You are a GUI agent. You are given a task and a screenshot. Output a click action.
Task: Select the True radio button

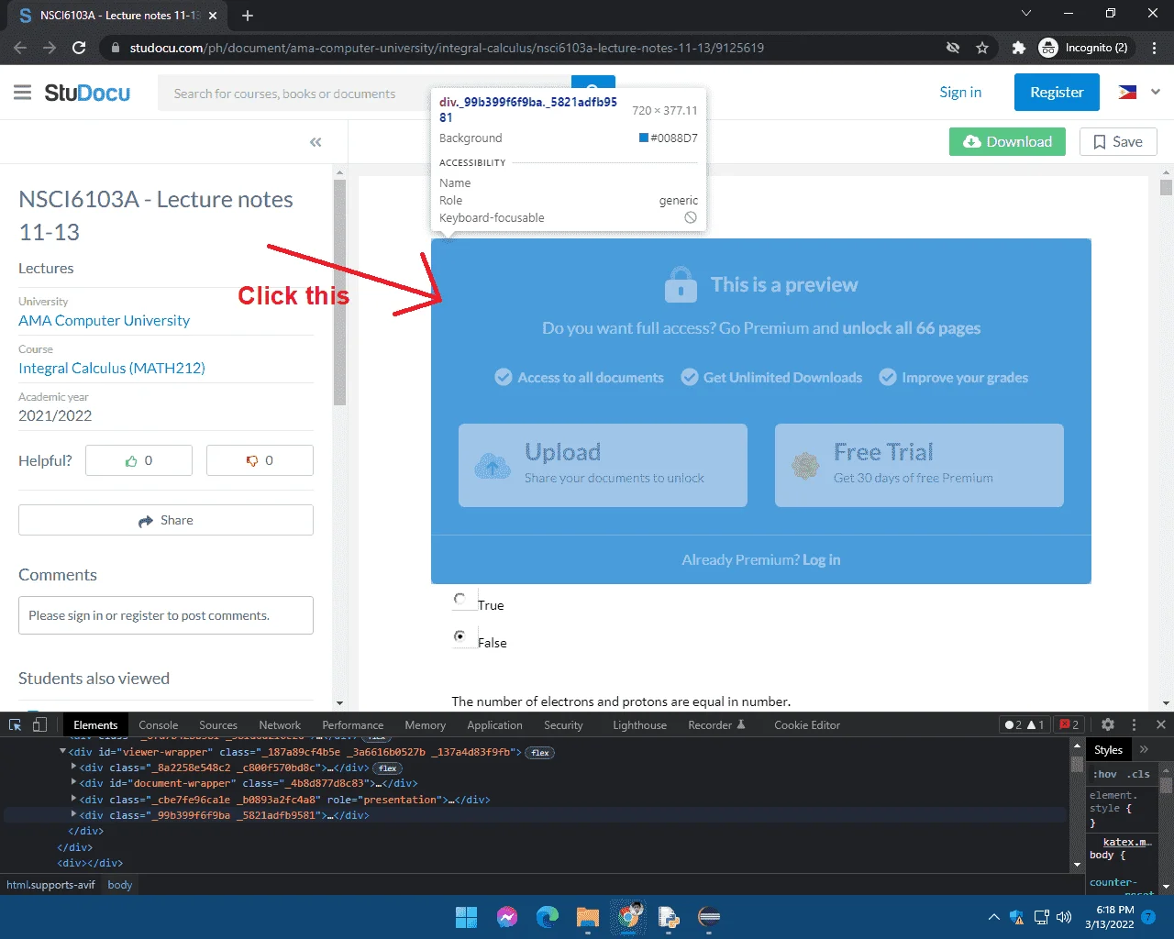coord(460,599)
